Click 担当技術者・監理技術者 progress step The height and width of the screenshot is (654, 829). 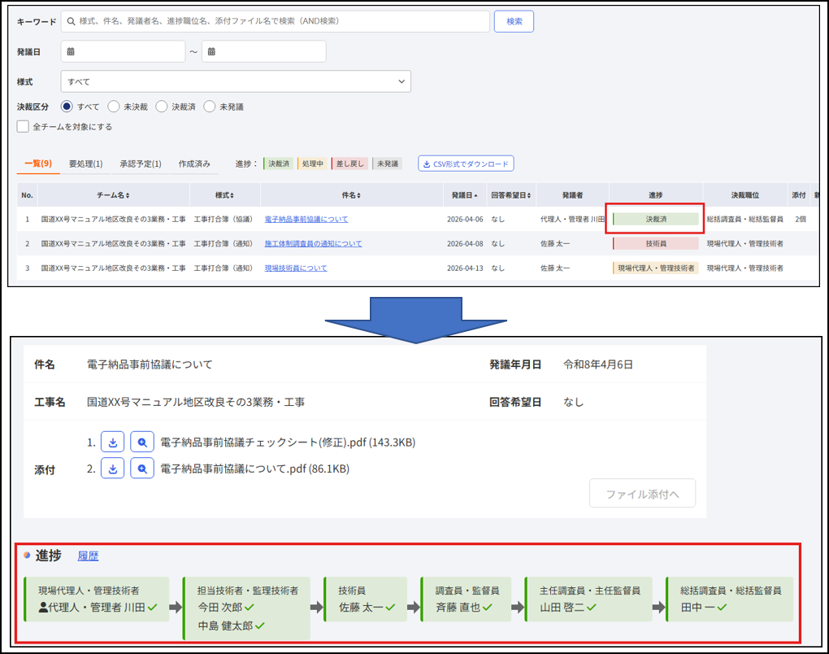[246, 608]
